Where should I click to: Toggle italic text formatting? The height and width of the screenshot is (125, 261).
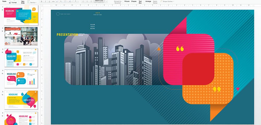[45, 1]
